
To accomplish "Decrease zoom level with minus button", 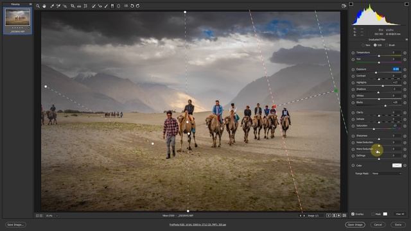I will click(x=37, y=216).
